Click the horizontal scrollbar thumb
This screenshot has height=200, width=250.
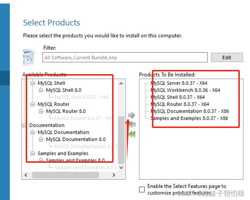pos(66,175)
